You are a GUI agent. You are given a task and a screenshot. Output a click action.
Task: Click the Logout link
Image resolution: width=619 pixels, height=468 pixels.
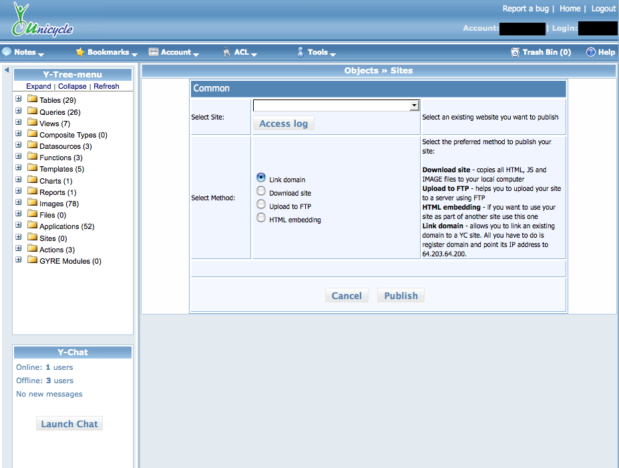603,9
